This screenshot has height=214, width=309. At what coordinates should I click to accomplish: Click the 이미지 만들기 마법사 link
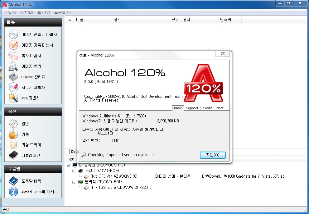39,34
